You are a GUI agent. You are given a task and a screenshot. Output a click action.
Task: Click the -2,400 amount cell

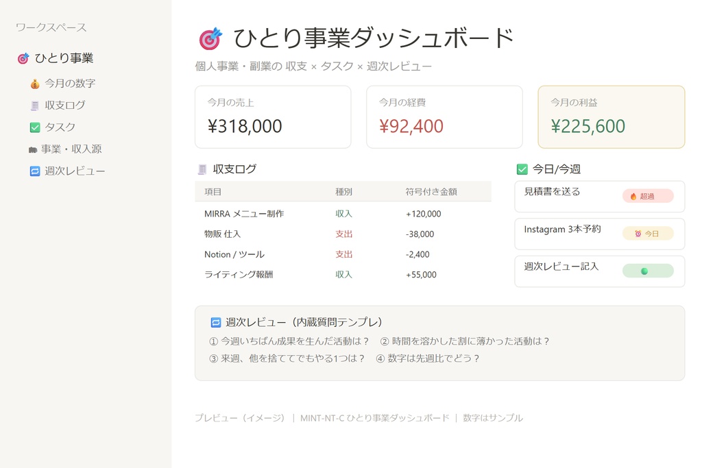417,255
